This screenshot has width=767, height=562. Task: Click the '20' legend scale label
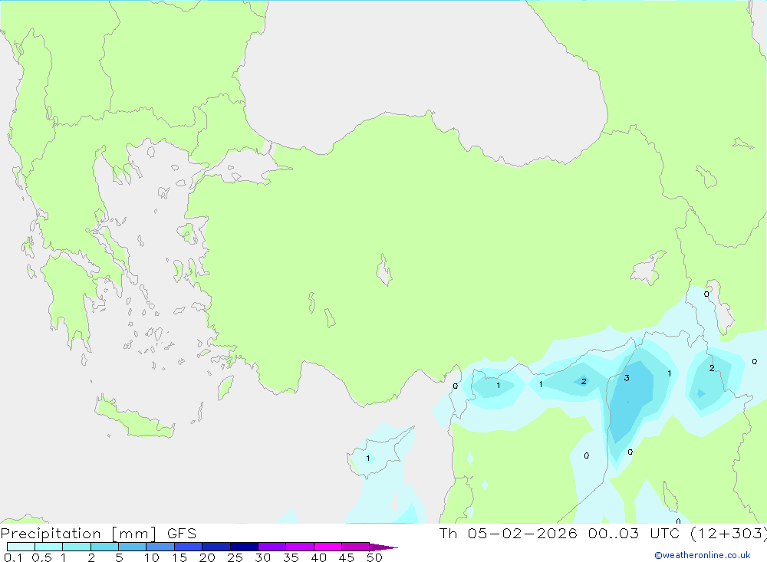[207, 557]
